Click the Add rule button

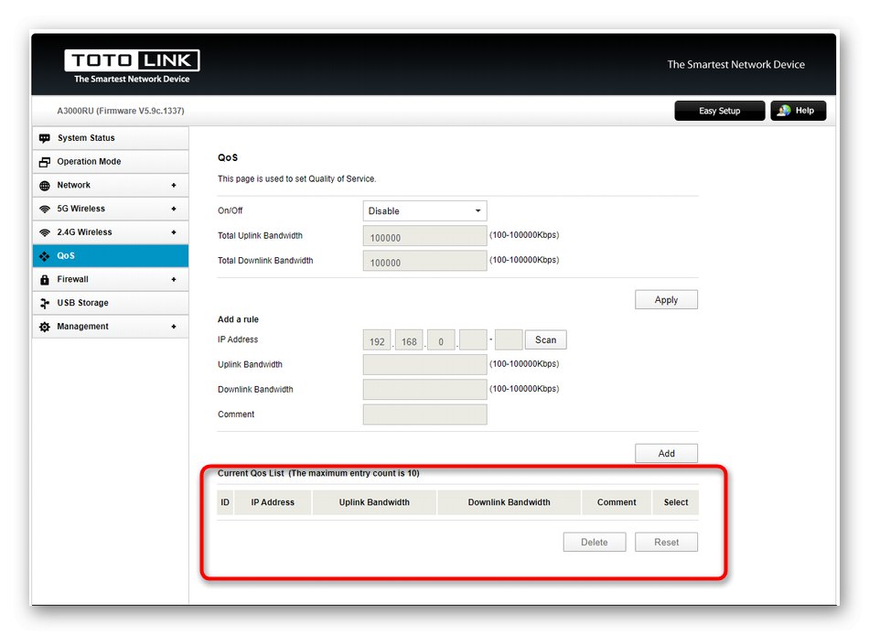666,454
